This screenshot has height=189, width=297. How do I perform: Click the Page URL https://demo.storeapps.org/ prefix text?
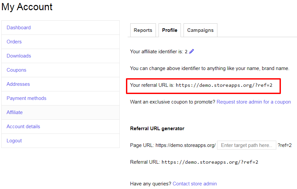click(173, 145)
